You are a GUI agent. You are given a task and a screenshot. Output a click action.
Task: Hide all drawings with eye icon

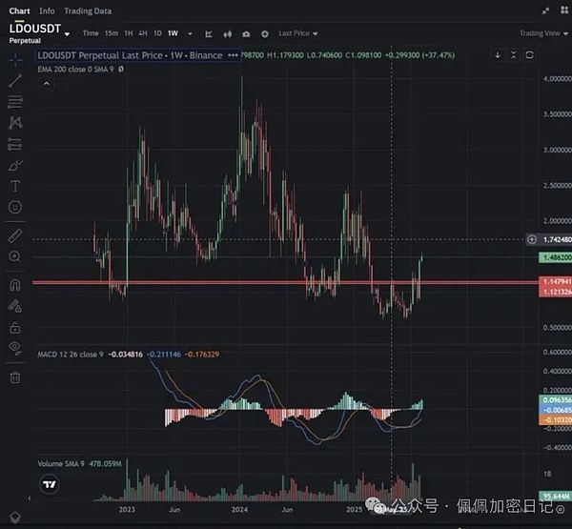pos(14,349)
